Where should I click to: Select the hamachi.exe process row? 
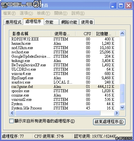click(64, 43)
